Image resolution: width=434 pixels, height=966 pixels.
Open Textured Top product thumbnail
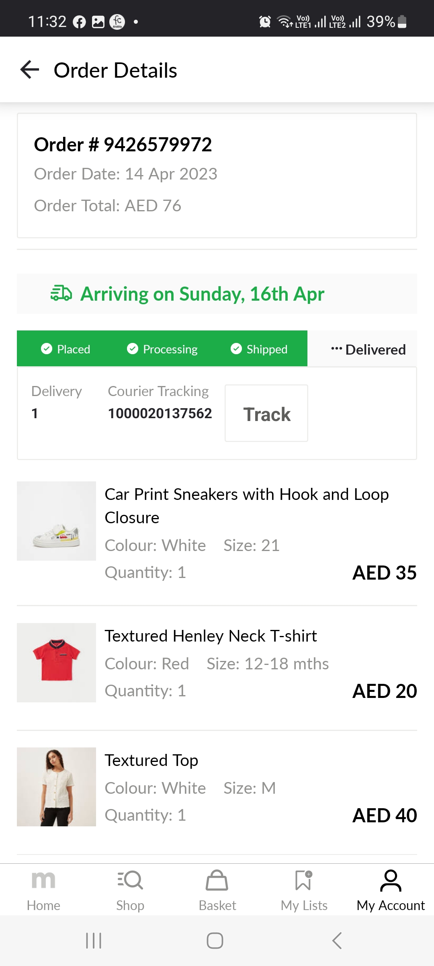pos(56,787)
